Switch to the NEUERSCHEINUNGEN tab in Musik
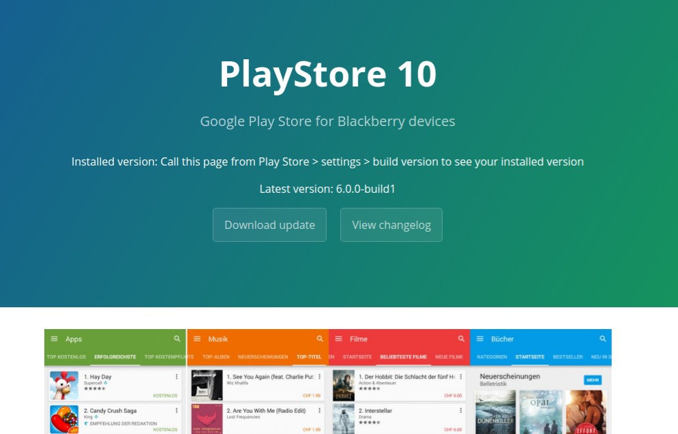The width and height of the screenshot is (678, 434). coord(263,357)
